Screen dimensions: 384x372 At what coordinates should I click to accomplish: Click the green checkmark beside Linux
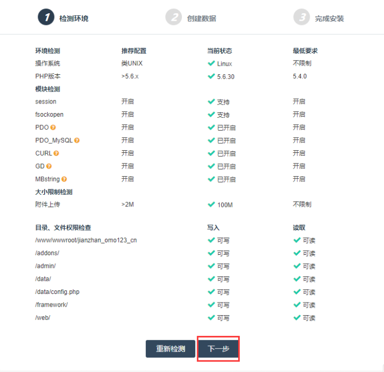click(211, 64)
